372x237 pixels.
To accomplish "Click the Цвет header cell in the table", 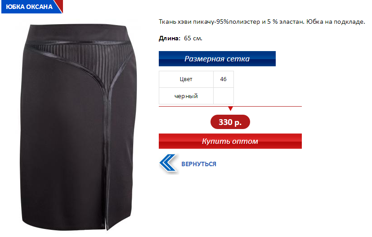I will point(186,79).
